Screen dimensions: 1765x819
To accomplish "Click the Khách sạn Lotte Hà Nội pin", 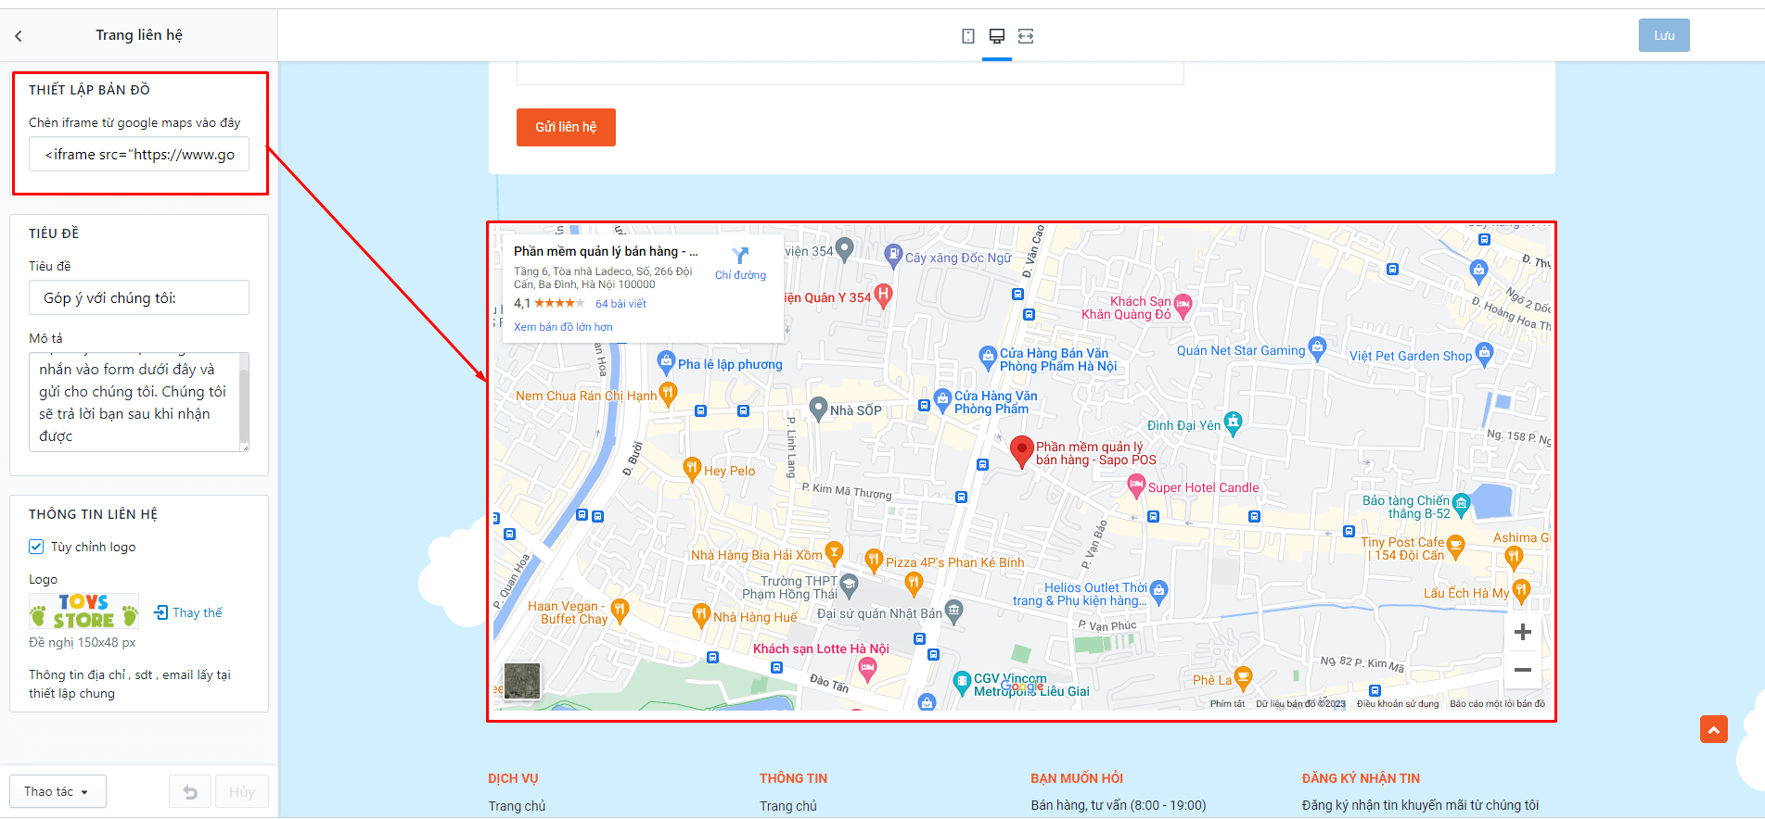I will click(x=867, y=668).
